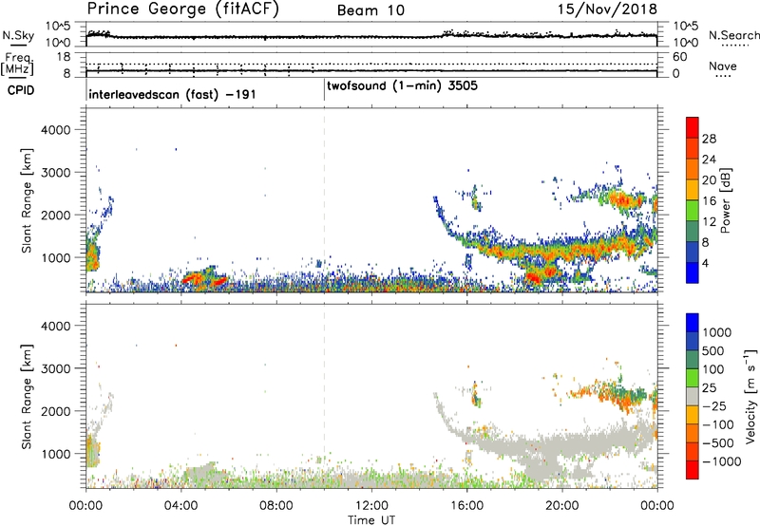Click the '16' Power colorbar tick label
Image resolution: width=760 pixels, height=526 pixels.
tap(709, 201)
